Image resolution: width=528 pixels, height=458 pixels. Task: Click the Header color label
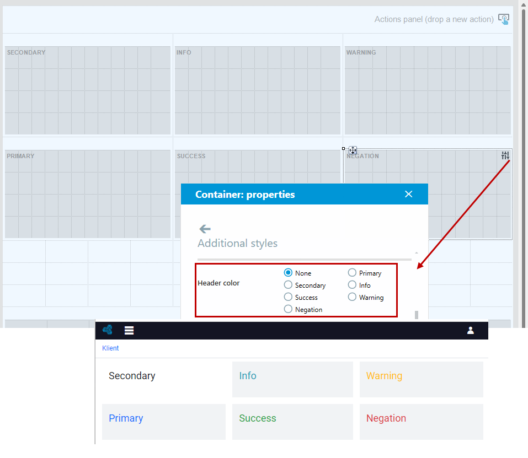218,283
